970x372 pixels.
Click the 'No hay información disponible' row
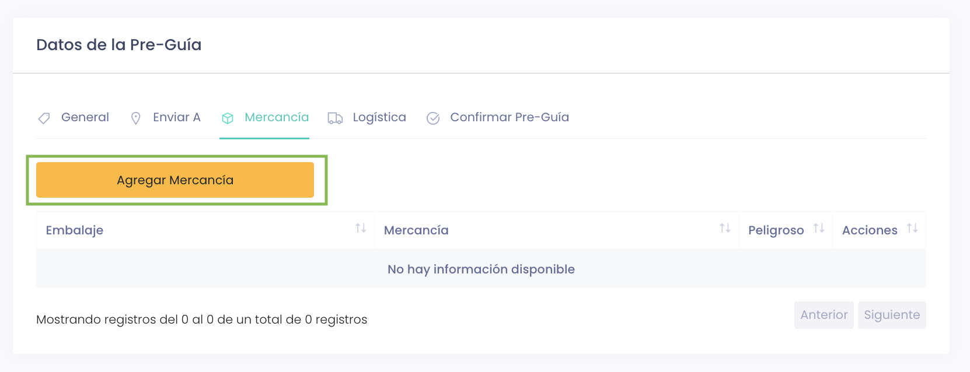pos(481,269)
